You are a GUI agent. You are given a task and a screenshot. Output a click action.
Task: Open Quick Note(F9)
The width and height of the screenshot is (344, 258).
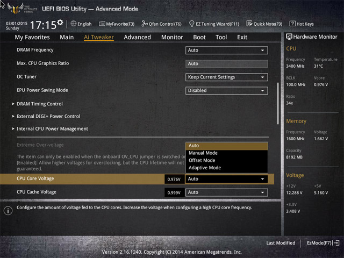tap(264, 24)
